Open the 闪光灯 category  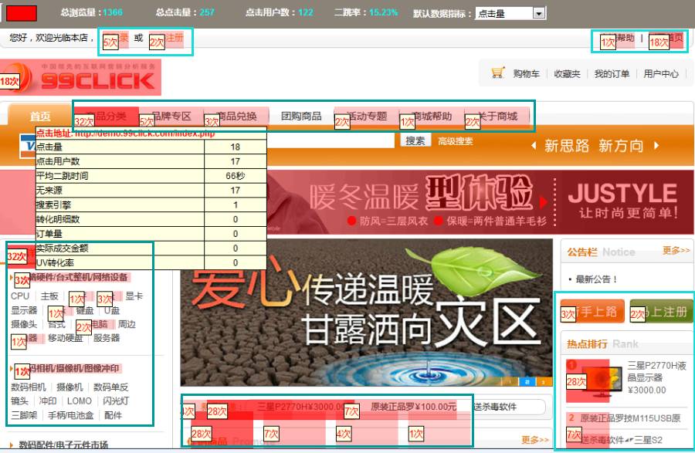pos(116,401)
